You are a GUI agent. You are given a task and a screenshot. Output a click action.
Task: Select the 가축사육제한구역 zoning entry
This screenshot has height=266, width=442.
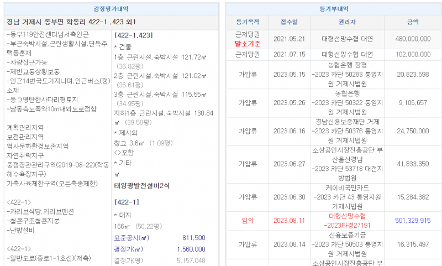pyautogui.click(x=52, y=184)
